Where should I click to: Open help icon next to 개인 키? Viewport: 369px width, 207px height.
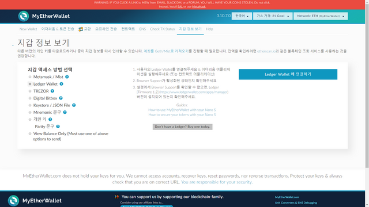point(50,119)
